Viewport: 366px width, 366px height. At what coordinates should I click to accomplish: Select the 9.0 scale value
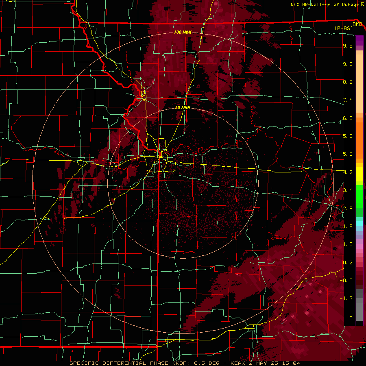coord(348,64)
